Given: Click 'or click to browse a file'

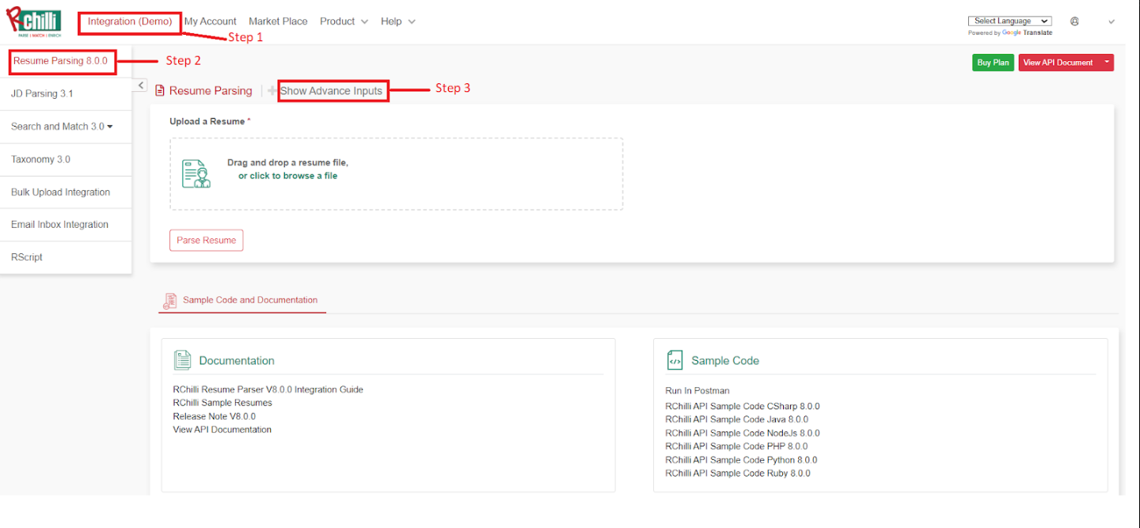Looking at the screenshot, I should click(287, 176).
